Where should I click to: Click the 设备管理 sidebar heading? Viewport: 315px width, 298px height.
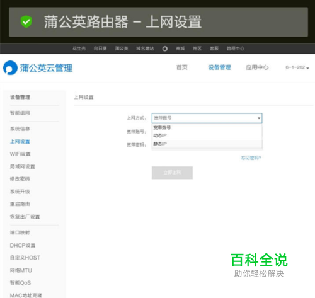coord(20,97)
